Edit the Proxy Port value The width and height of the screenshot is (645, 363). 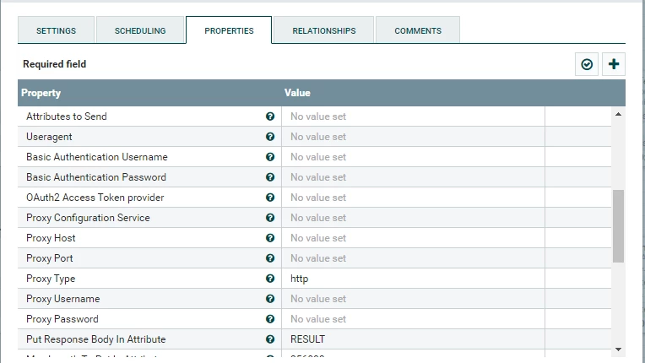[x=413, y=258]
